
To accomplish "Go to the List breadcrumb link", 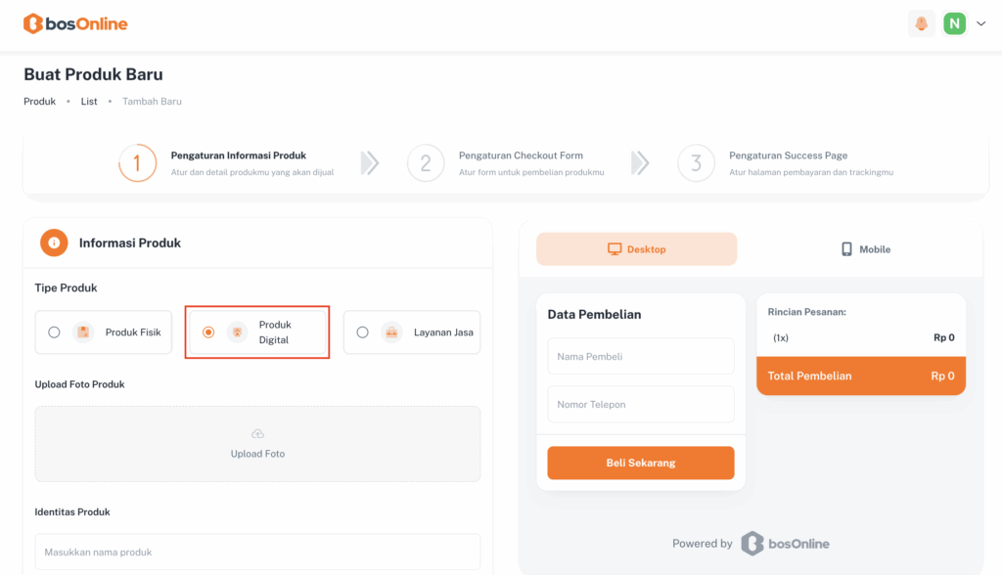I will click(x=89, y=101).
